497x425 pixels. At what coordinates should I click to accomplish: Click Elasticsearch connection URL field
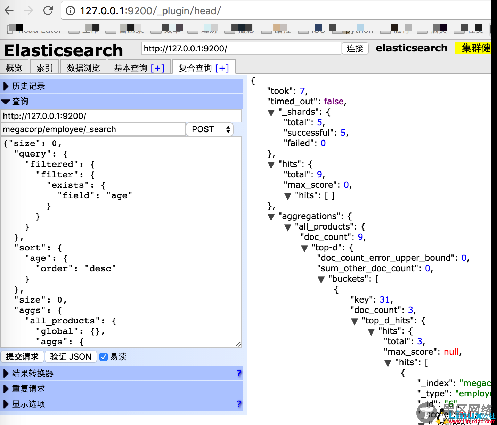(x=241, y=48)
